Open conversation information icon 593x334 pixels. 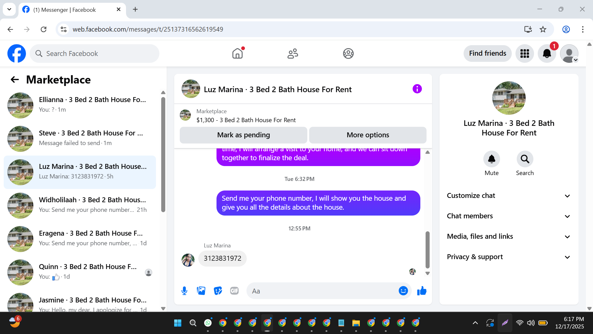(417, 89)
